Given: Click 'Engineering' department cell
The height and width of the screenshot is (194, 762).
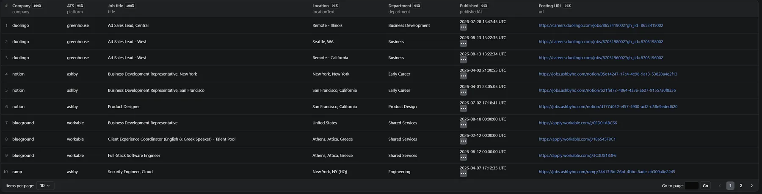Looking at the screenshot, I should tap(399, 172).
